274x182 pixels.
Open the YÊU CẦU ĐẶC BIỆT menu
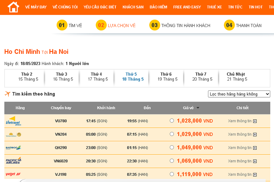tap(100, 7)
